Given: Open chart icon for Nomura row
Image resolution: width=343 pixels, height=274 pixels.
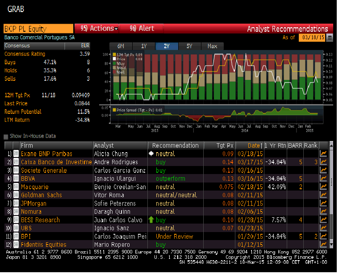Looking at the screenshot, I should [323, 212].
